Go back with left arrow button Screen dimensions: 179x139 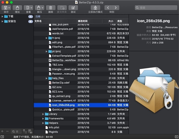108,8
